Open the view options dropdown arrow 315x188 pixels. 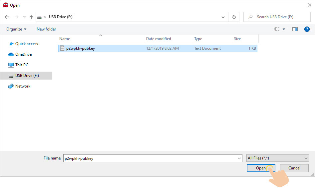[x=284, y=29]
